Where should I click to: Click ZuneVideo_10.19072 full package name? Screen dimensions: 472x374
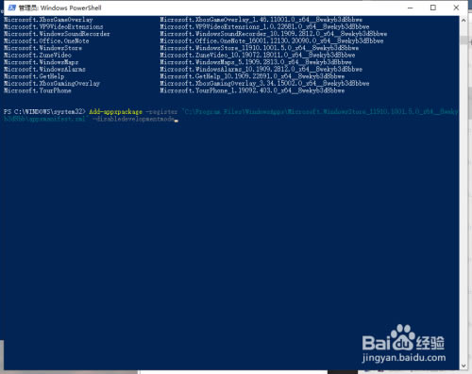pyautogui.click(x=258, y=55)
